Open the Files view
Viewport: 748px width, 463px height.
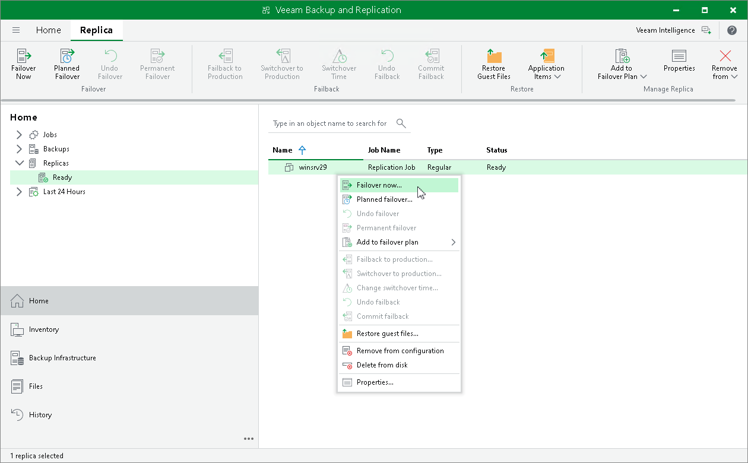click(x=129, y=386)
